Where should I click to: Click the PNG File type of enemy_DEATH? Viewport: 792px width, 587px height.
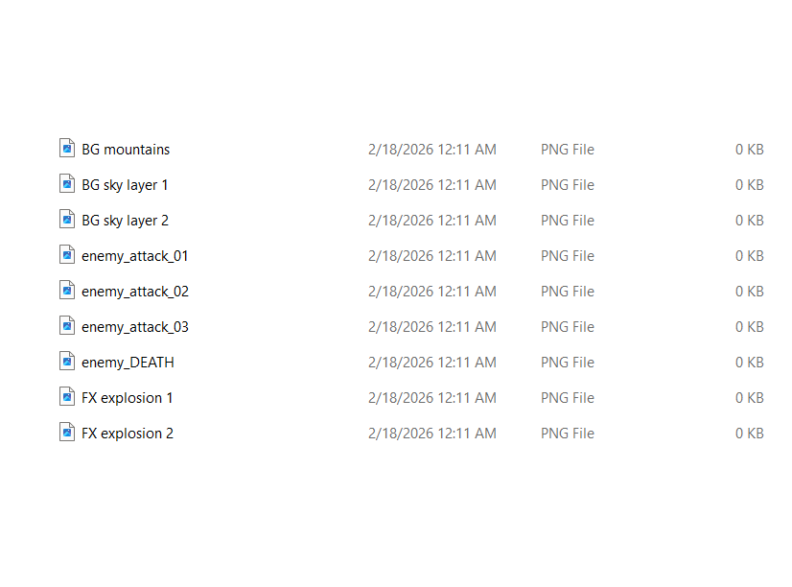568,363
